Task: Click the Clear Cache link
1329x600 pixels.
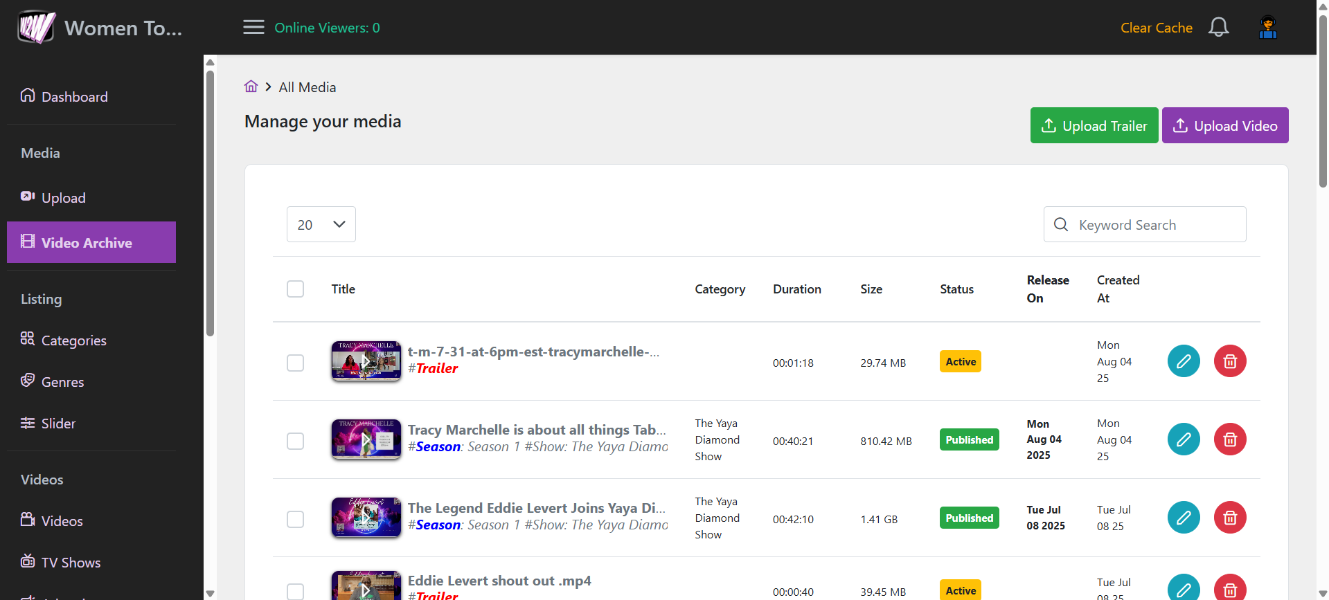Action: pyautogui.click(x=1157, y=28)
